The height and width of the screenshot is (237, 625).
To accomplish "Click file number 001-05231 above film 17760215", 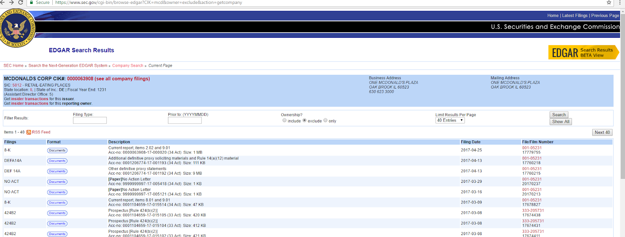I will click(532, 169).
